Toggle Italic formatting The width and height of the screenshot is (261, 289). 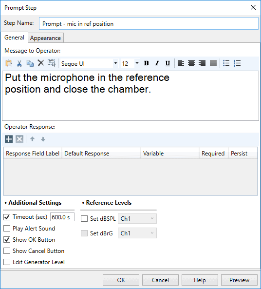tap(157, 63)
